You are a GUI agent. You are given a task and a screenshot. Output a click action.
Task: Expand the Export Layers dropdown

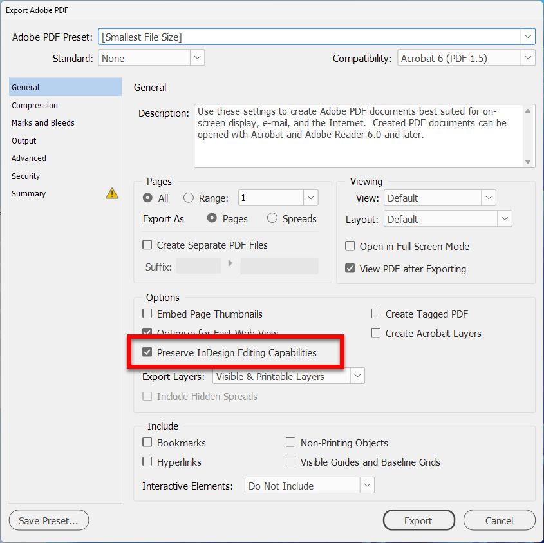pos(357,376)
